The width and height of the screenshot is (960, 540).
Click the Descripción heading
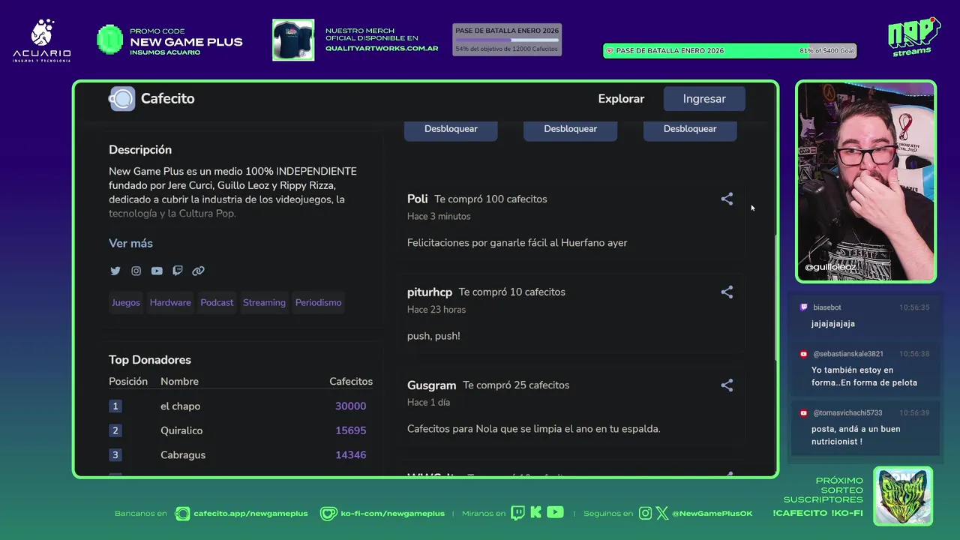pos(140,150)
